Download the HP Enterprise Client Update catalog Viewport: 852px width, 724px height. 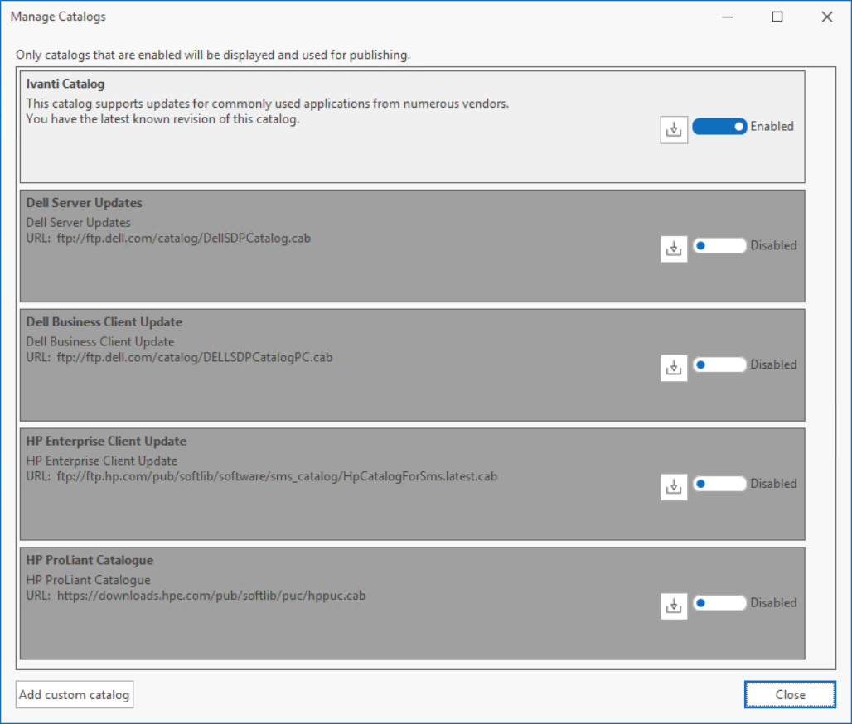[x=674, y=487]
